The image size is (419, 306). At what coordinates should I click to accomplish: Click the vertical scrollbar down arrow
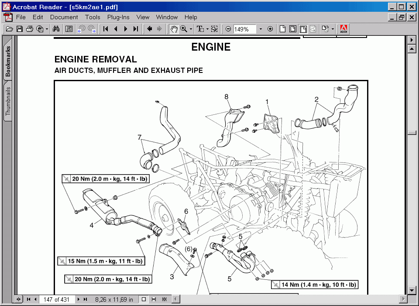412,290
